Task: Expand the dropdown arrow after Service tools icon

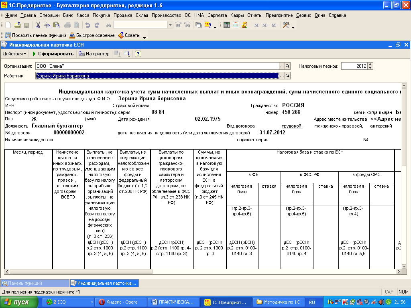Action: pos(293,27)
